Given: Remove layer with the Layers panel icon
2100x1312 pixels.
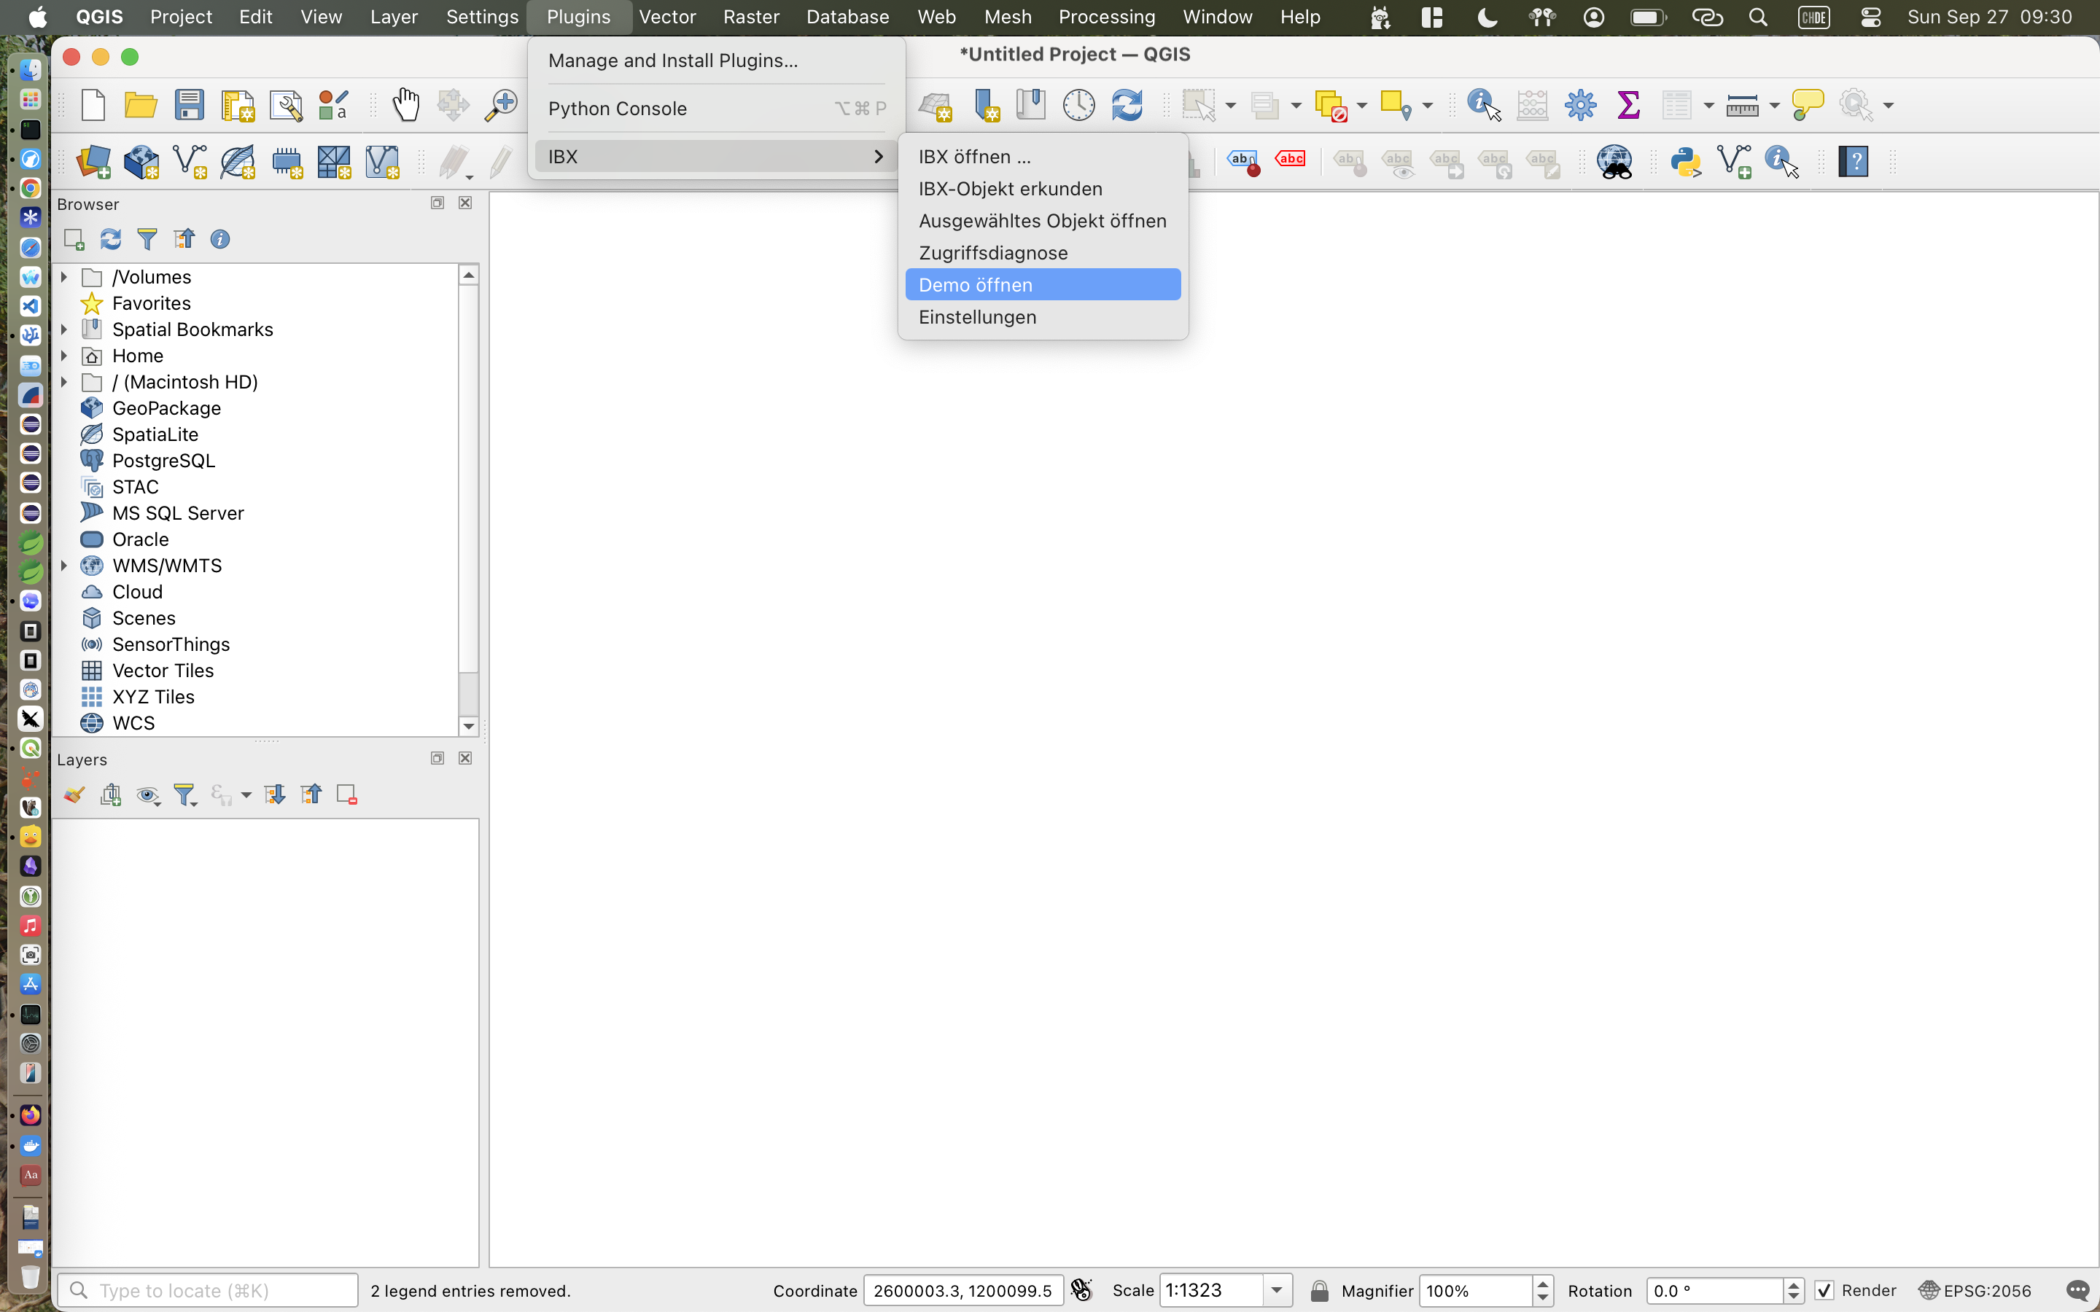Looking at the screenshot, I should coord(347,794).
